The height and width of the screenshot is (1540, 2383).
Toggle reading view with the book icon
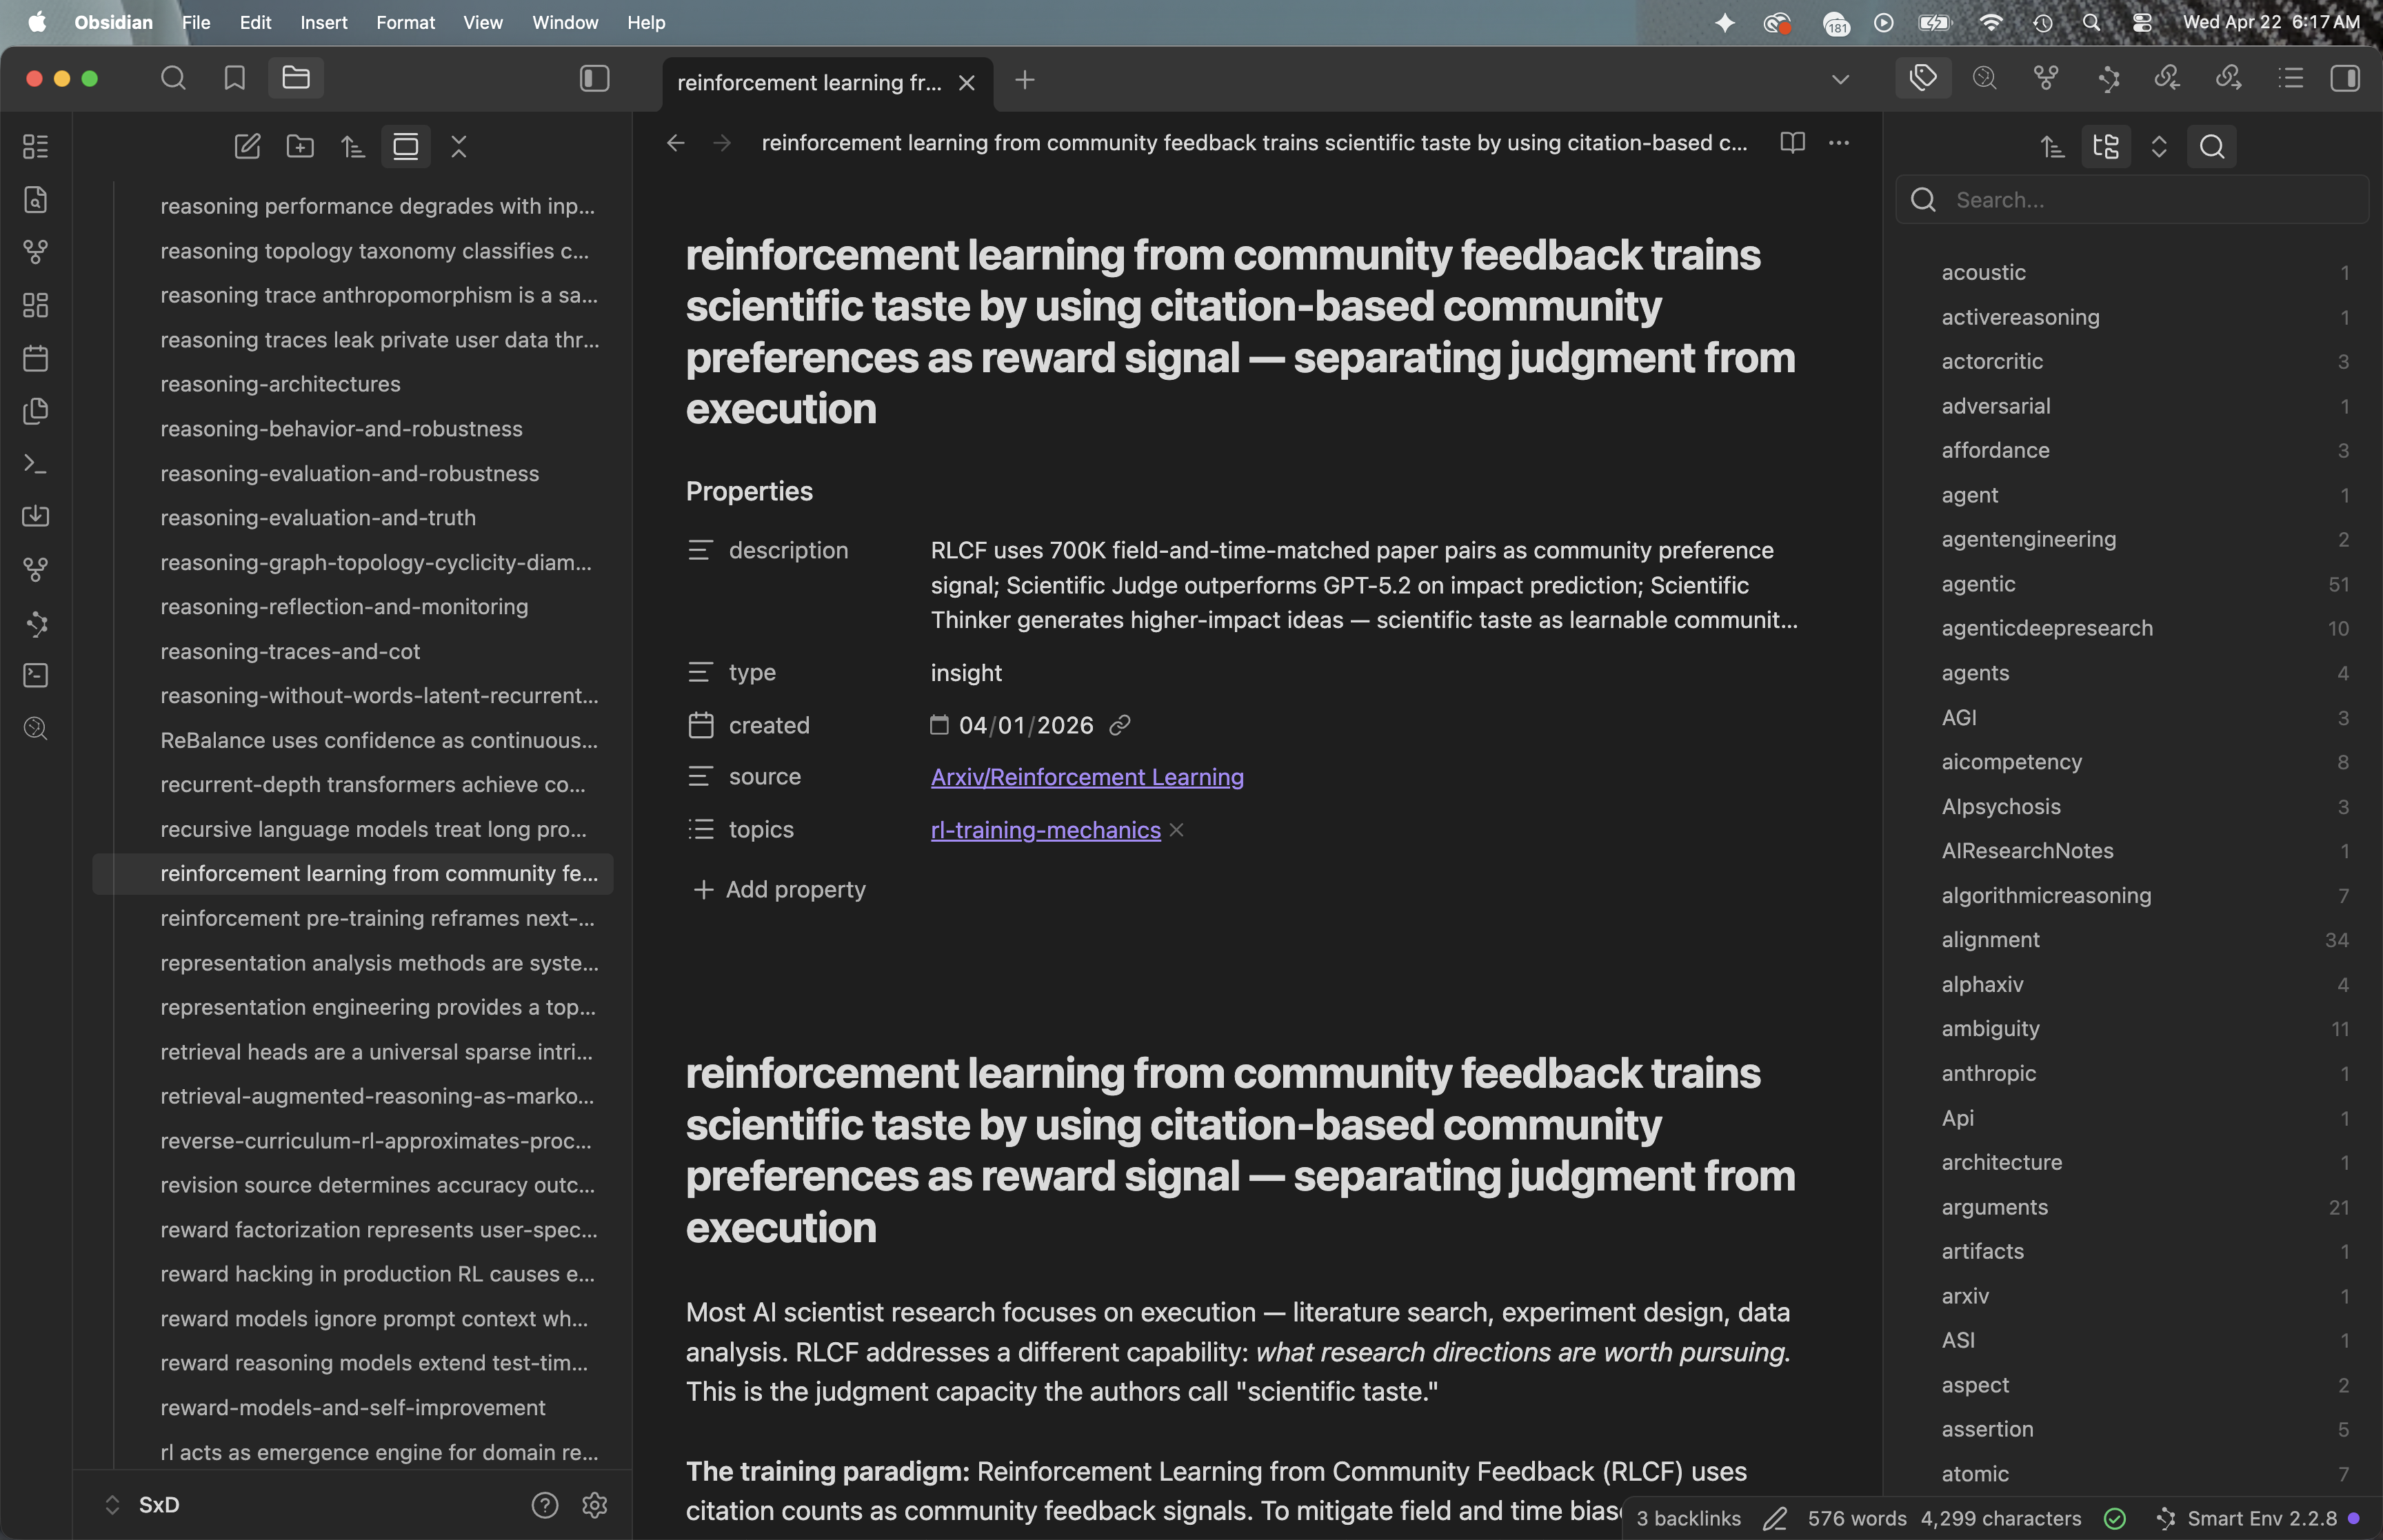[x=1792, y=143]
